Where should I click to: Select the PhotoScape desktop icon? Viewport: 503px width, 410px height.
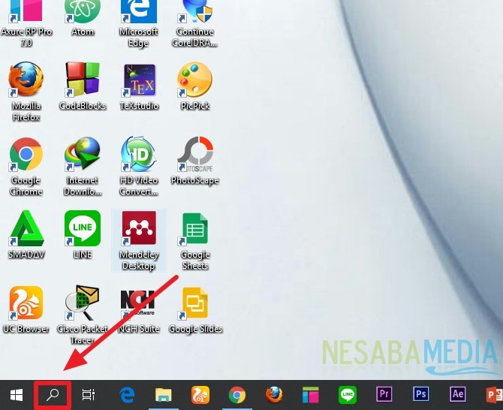195,161
